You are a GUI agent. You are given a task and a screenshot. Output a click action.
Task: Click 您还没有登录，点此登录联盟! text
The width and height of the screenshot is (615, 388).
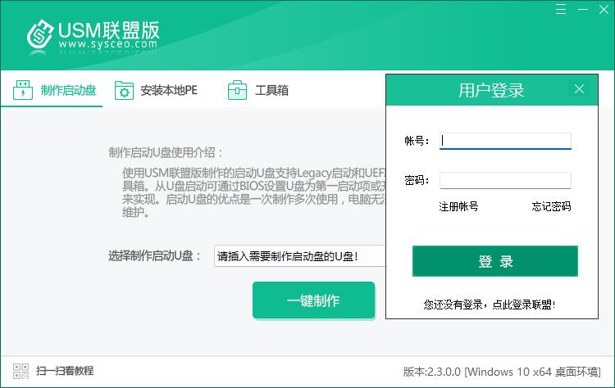pos(489,305)
